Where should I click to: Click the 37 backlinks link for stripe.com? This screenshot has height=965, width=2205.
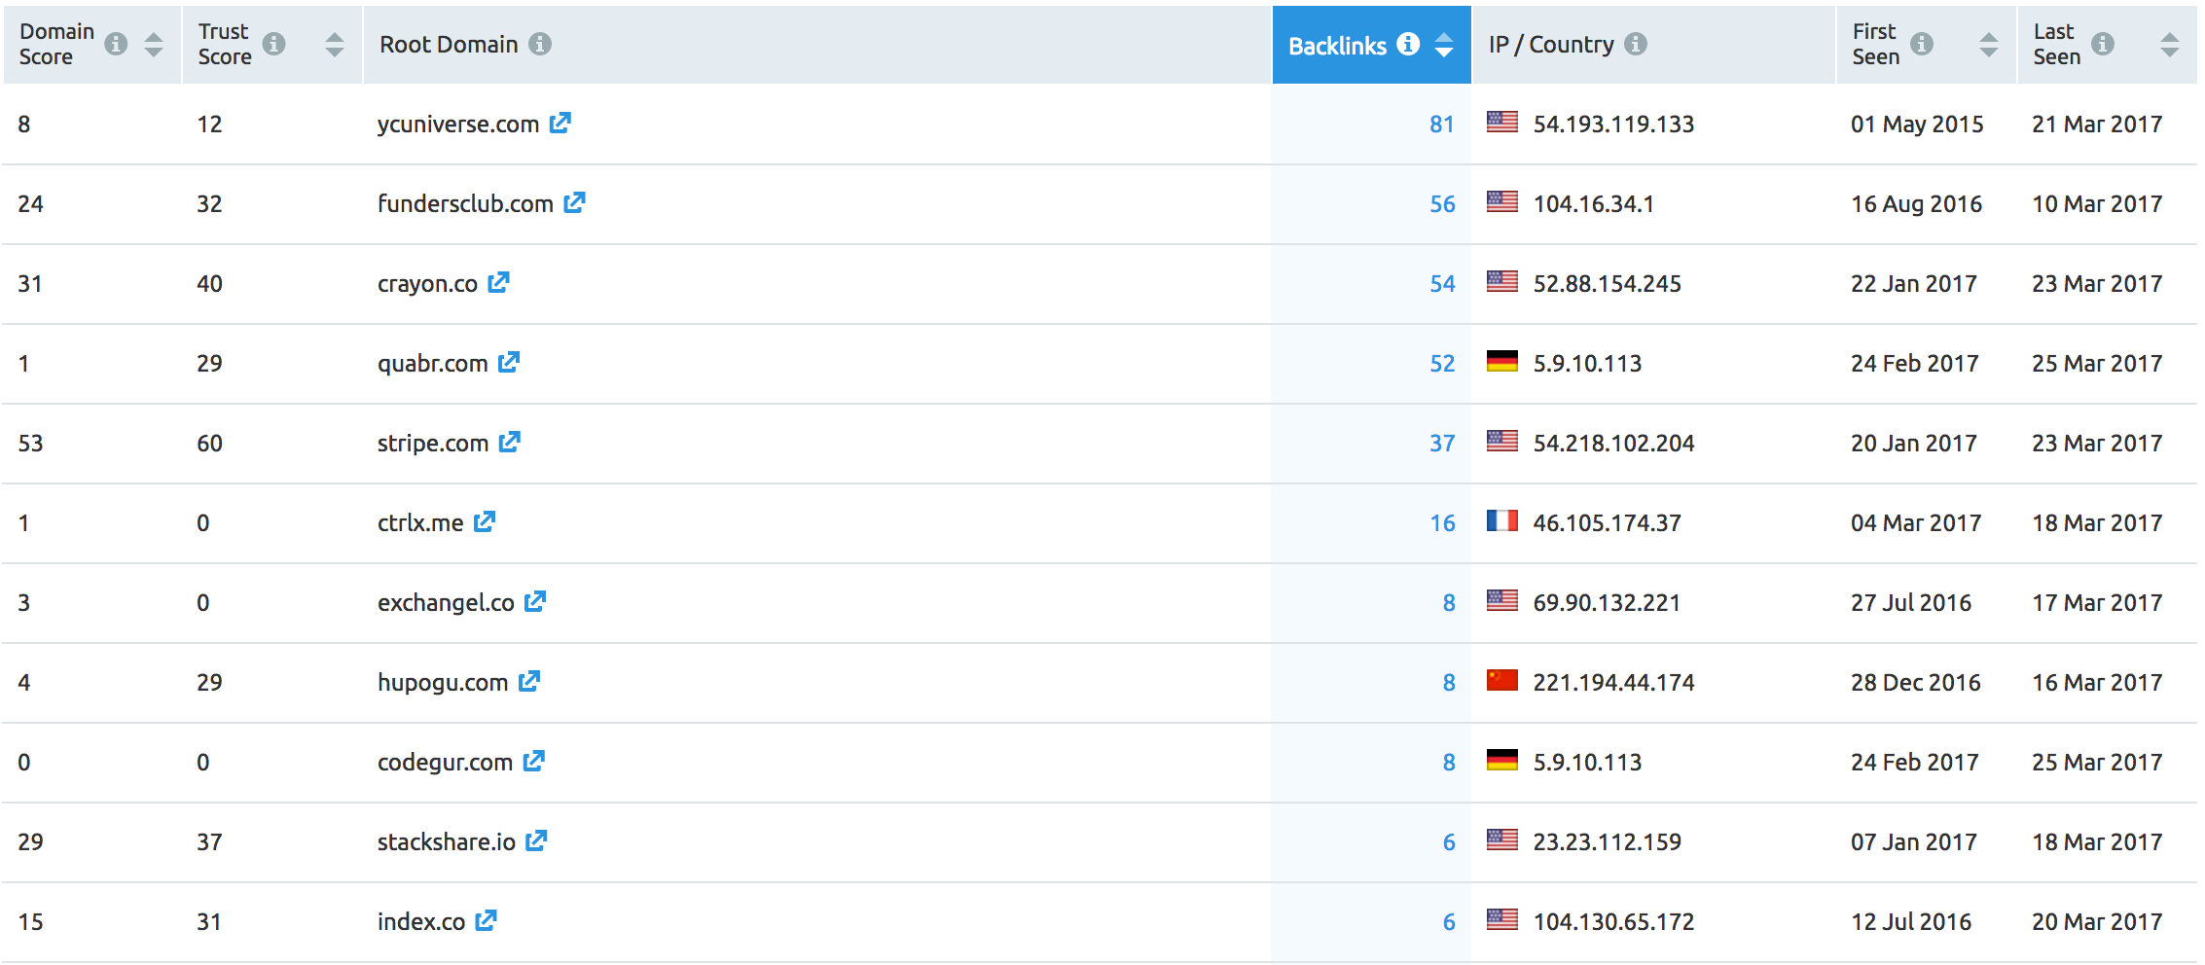coord(1442,444)
